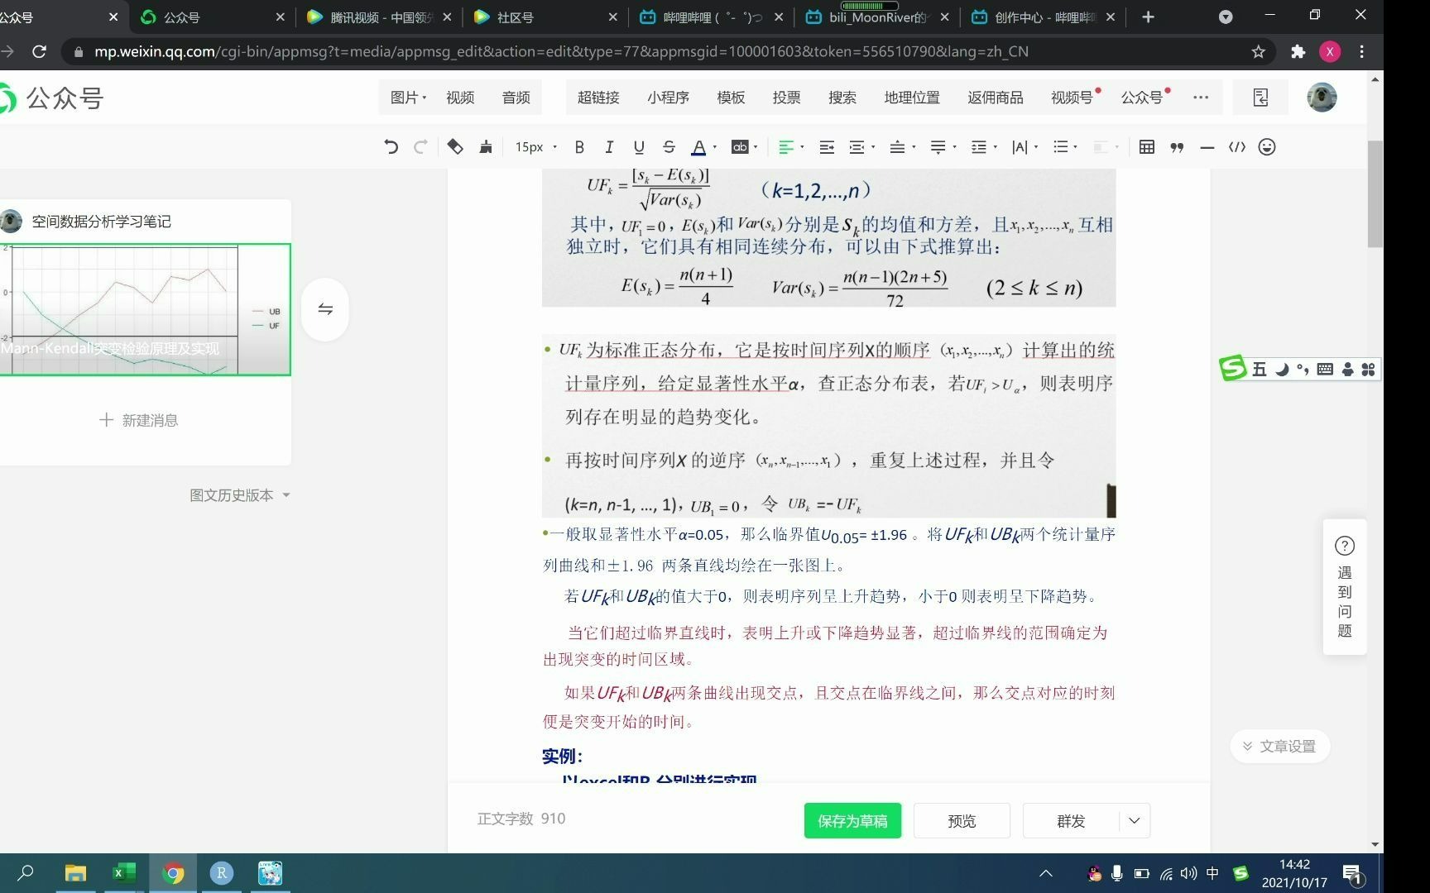Insert a 超链接 hyperlink
The width and height of the screenshot is (1430, 893).
[598, 98]
